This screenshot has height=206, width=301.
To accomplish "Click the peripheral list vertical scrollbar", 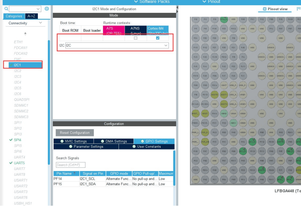I will 49,102.
